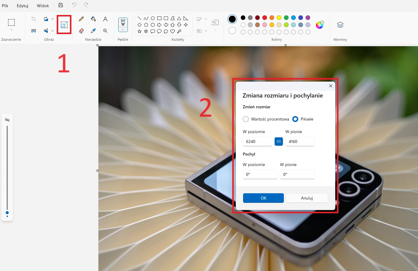
Task: Expand the Zaznaczenie selection dropdown arrow
Action: pyautogui.click(x=11, y=30)
